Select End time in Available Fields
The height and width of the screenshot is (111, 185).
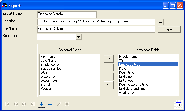point(148,77)
